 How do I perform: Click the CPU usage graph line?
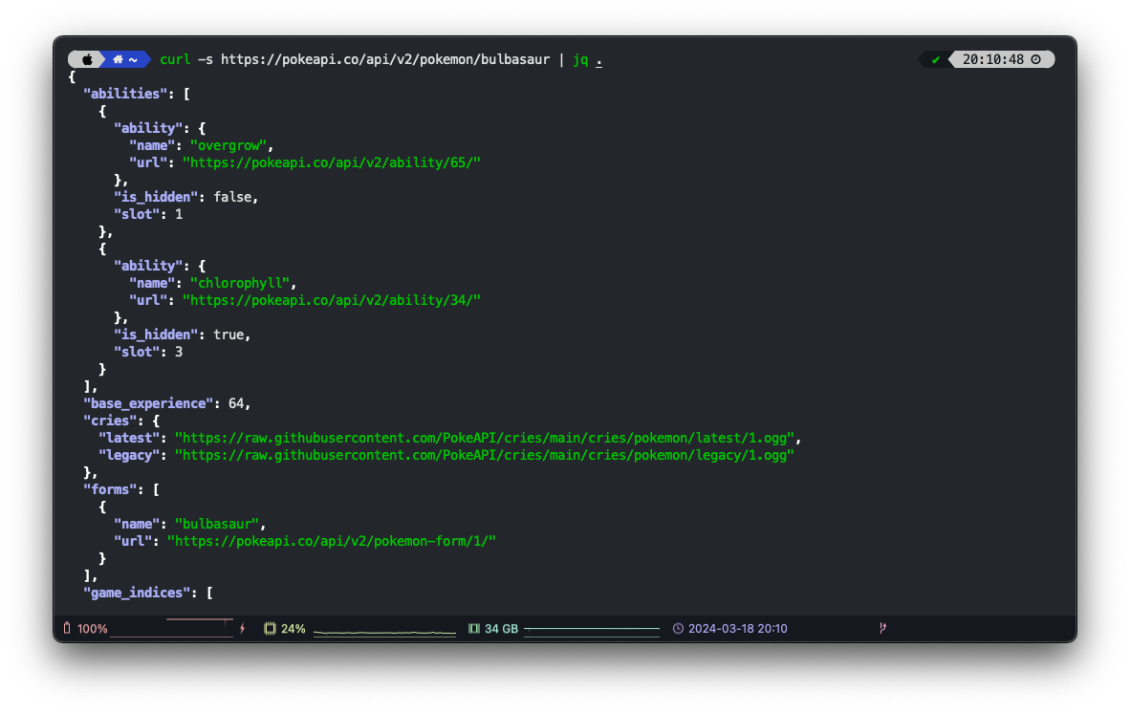(x=384, y=632)
